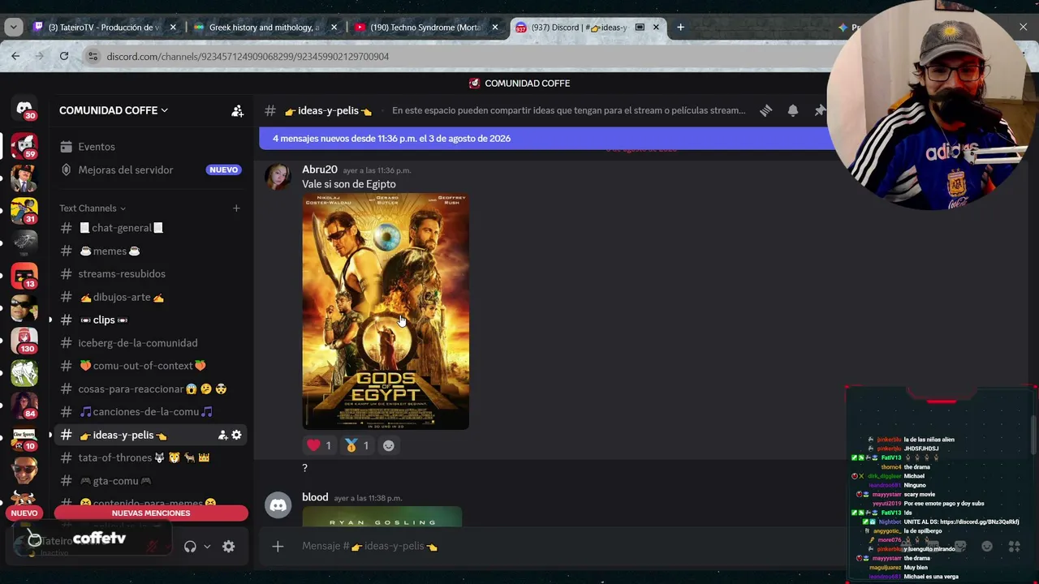Screen dimensions: 1039x584
Task: Click the browser address bar URL
Action: pyautogui.click(x=248, y=56)
